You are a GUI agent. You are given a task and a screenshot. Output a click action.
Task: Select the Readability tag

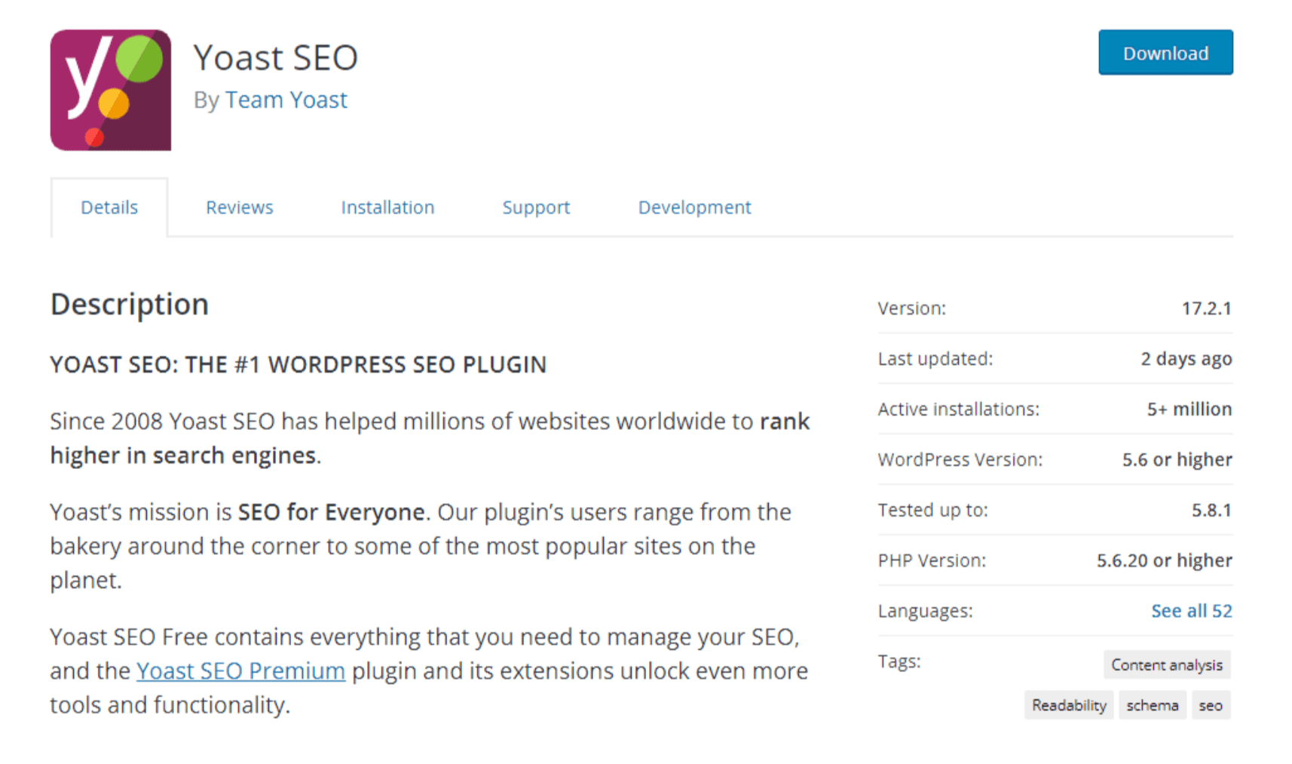point(1069,705)
